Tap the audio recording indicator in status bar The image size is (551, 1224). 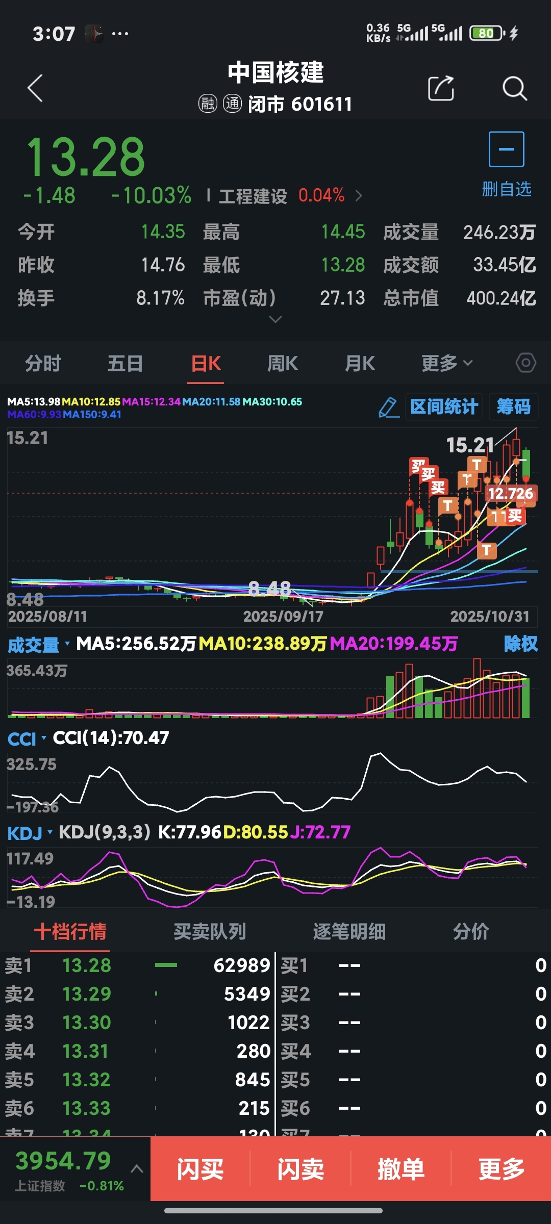coord(94,34)
